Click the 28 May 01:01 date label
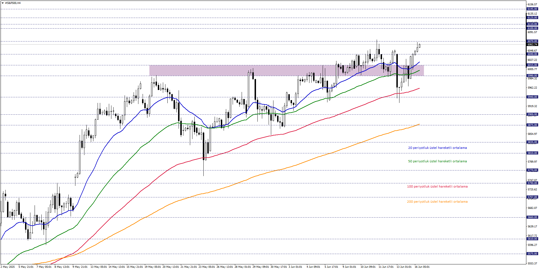Image resolution: width=539 pixels, height=270 pixels. click(242, 267)
